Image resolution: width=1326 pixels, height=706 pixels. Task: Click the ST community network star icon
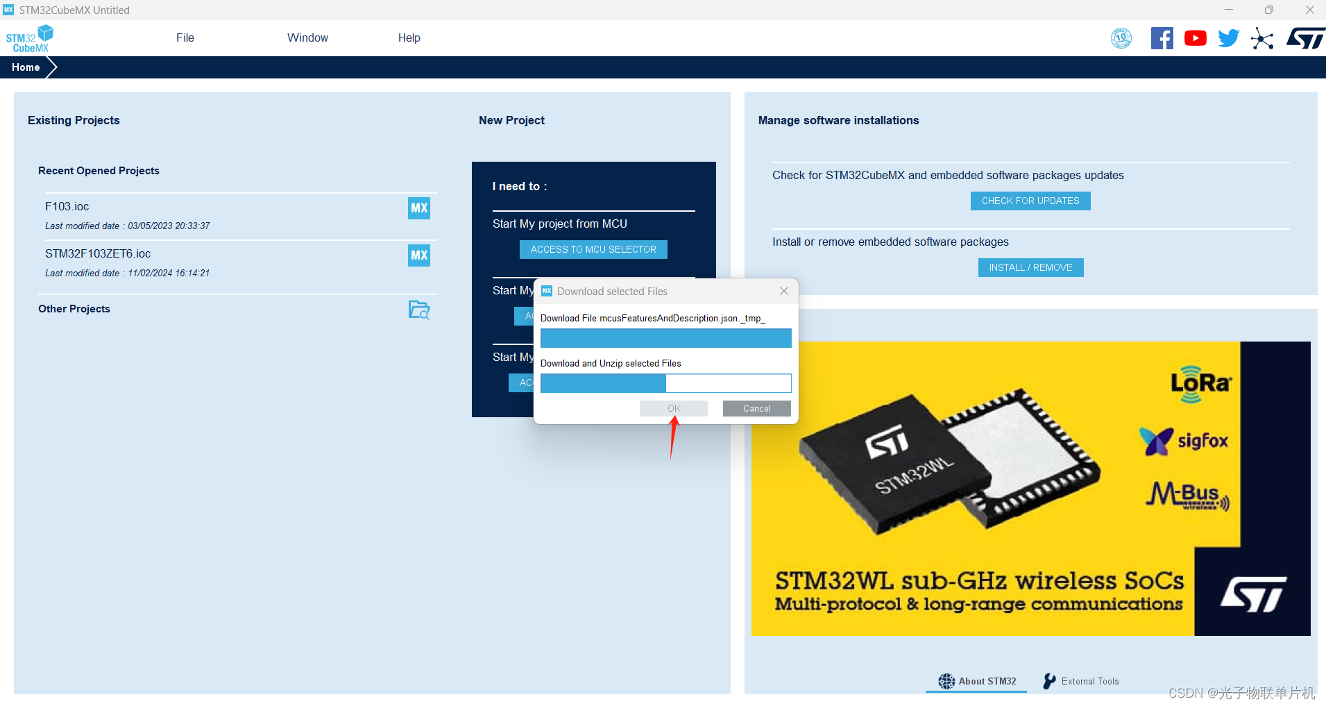coord(1262,38)
